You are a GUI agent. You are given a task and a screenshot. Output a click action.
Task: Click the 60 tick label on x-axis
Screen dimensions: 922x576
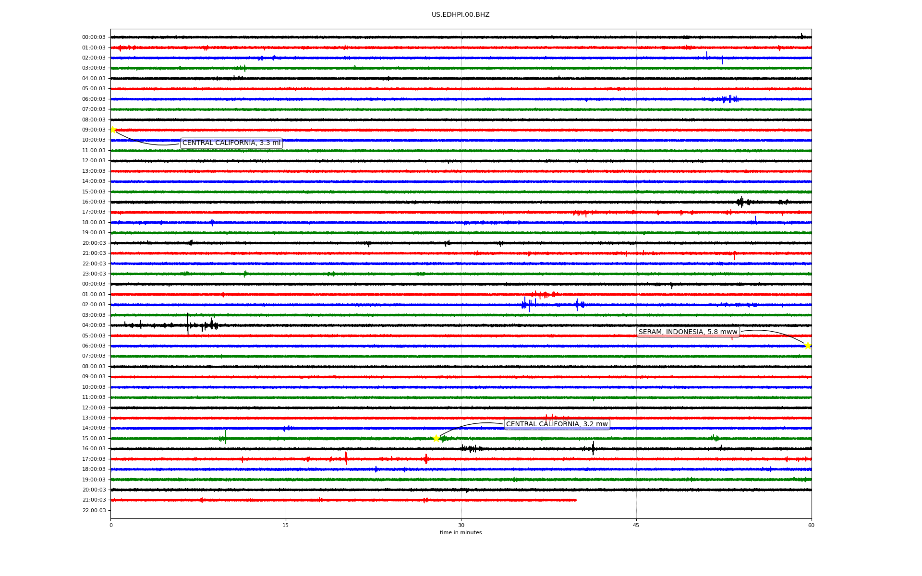click(811, 525)
